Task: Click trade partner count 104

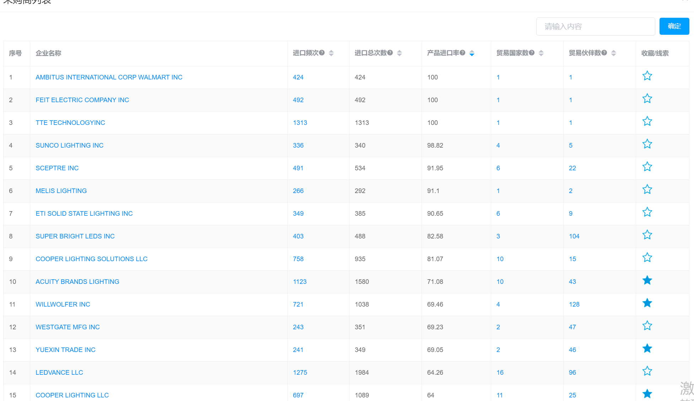Action: pyautogui.click(x=574, y=236)
